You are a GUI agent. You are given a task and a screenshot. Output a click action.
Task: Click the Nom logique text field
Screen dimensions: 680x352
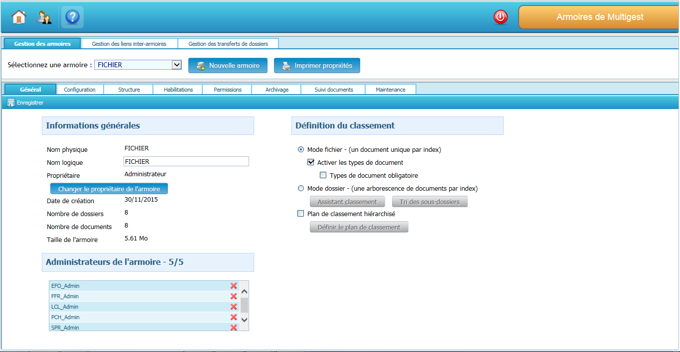(186, 161)
